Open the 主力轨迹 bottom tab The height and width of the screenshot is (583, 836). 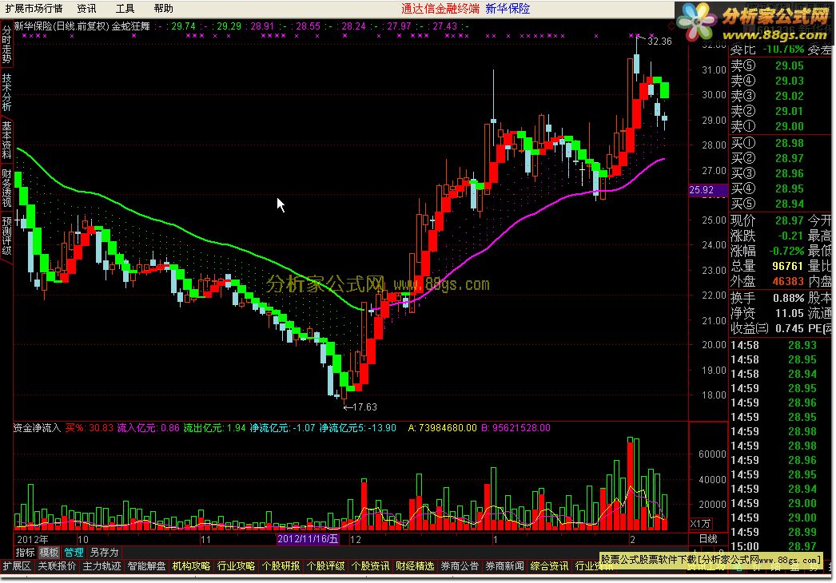point(102,566)
